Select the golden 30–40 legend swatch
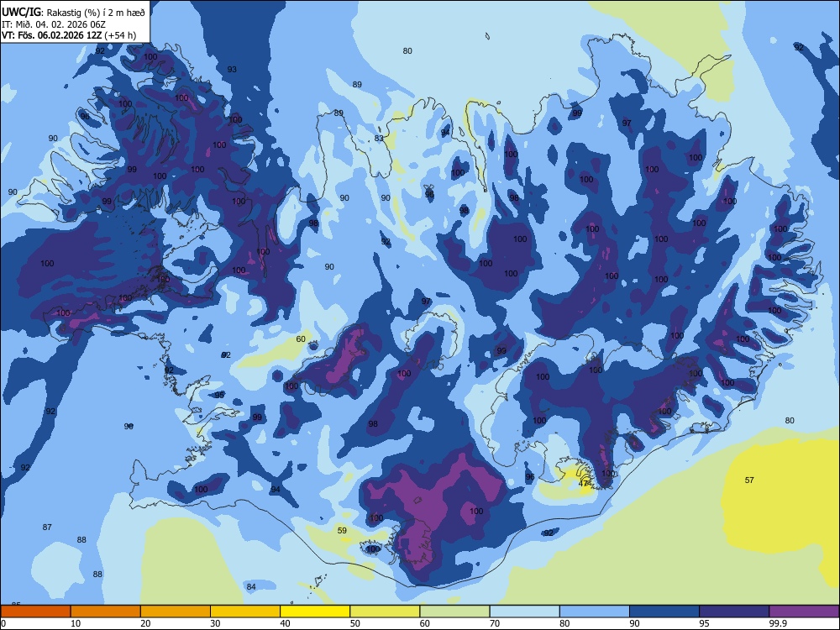840x630 pixels. [x=245, y=612]
